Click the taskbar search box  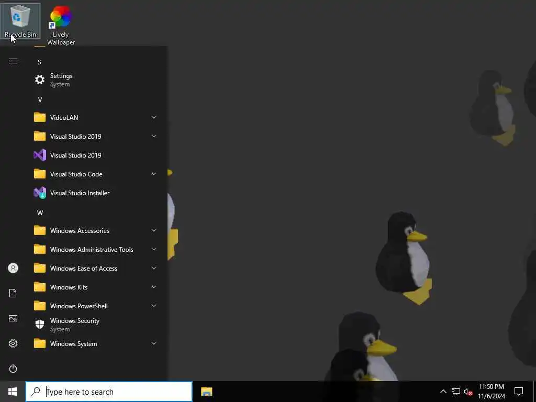tap(109, 392)
